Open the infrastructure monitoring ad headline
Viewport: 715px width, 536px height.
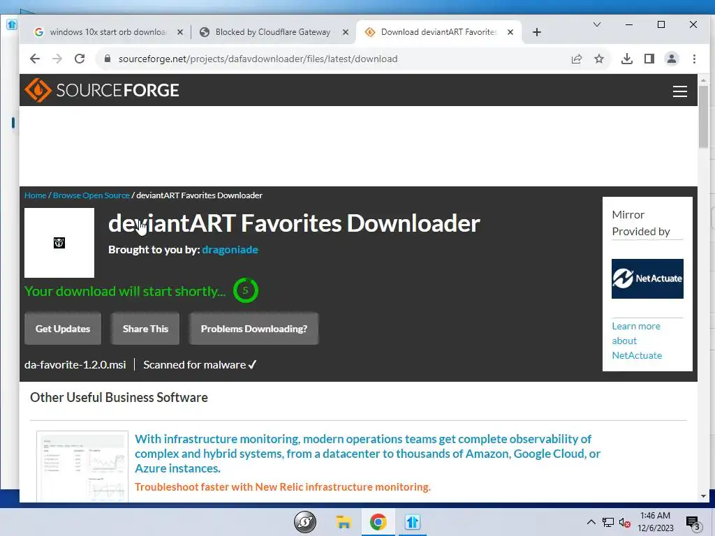[x=367, y=454]
